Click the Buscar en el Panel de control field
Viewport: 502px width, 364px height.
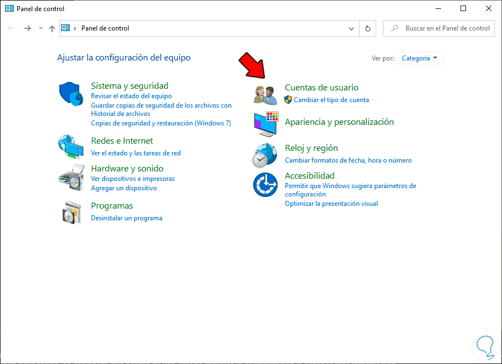click(x=439, y=28)
